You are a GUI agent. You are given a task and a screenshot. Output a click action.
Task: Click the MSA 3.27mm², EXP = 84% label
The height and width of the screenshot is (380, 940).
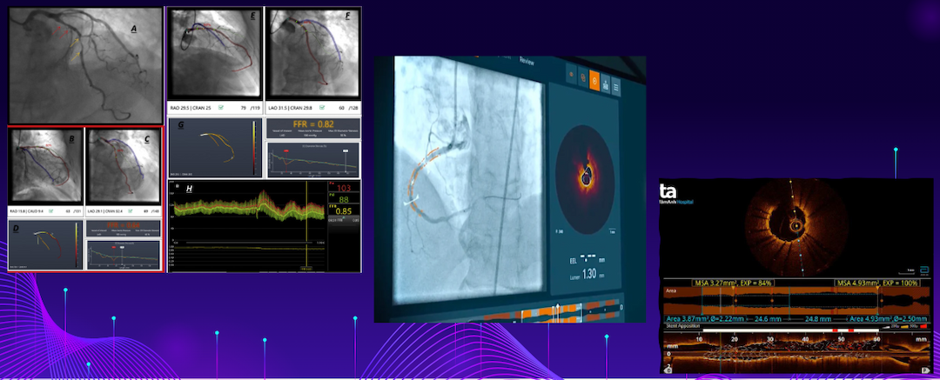click(x=733, y=283)
